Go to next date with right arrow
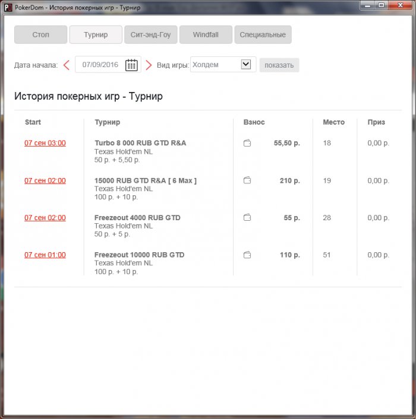The width and height of the screenshot is (416, 419). [x=149, y=65]
